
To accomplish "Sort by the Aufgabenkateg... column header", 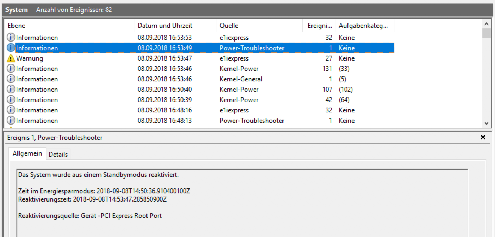I will click(365, 26).
